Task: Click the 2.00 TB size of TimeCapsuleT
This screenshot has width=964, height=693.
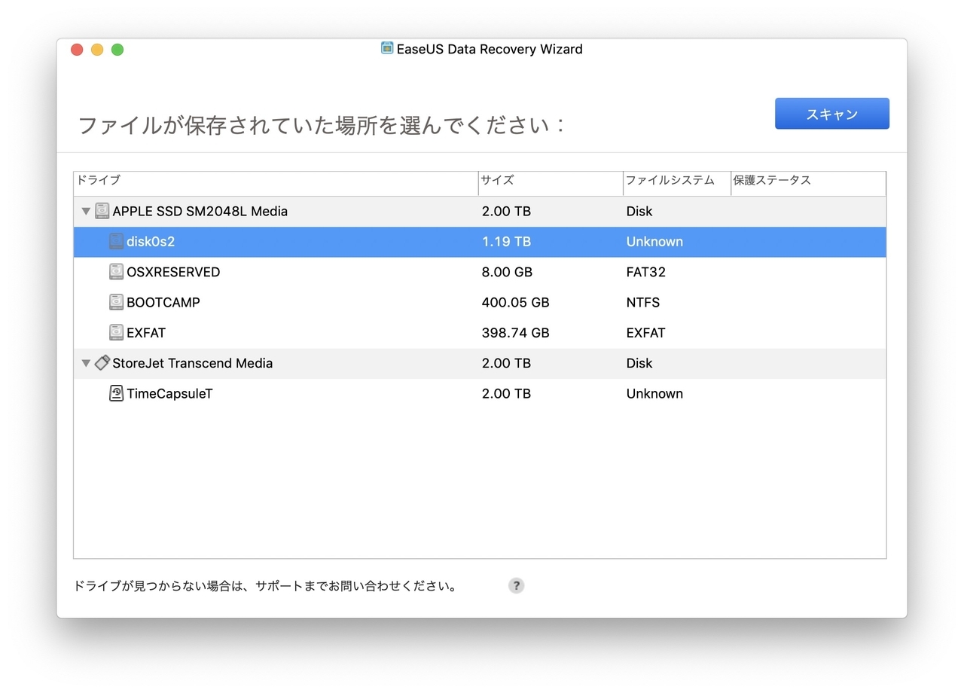Action: point(506,393)
